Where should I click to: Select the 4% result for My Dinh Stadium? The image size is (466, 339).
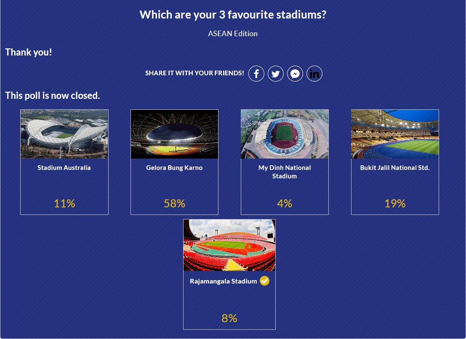(x=285, y=204)
